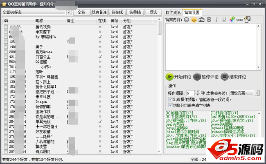Open the font color picker

[232, 20]
